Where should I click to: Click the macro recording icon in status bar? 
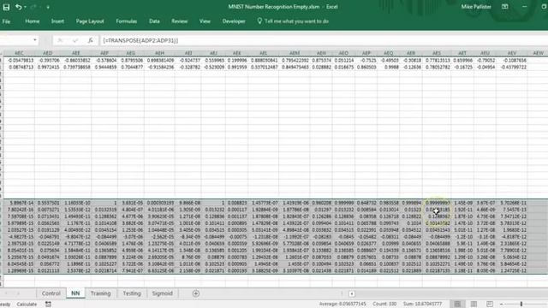(x=48, y=305)
